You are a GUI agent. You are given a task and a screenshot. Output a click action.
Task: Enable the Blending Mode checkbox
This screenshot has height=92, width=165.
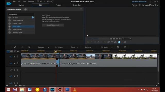point(10,32)
